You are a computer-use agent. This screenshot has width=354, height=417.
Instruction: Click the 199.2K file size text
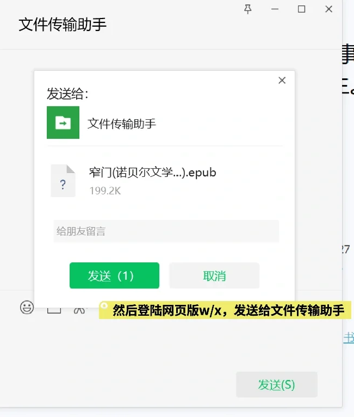pos(105,191)
